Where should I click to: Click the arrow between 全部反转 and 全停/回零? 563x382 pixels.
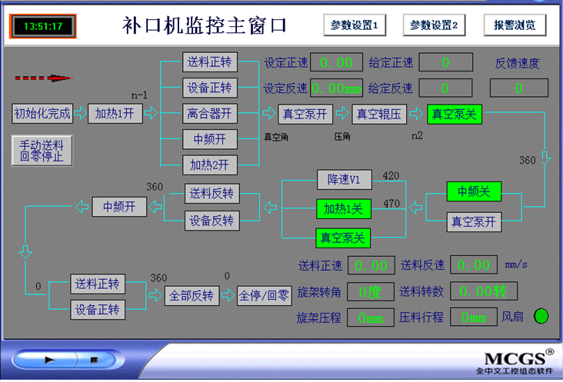coord(228,295)
